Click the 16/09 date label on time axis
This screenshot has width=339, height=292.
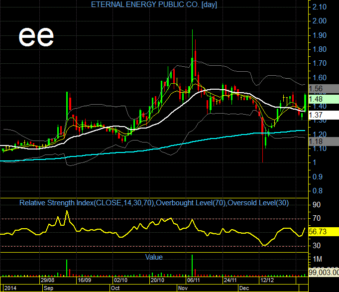click(x=84, y=280)
